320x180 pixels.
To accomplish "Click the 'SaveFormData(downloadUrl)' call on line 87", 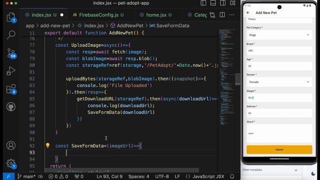I will [x=121, y=112].
